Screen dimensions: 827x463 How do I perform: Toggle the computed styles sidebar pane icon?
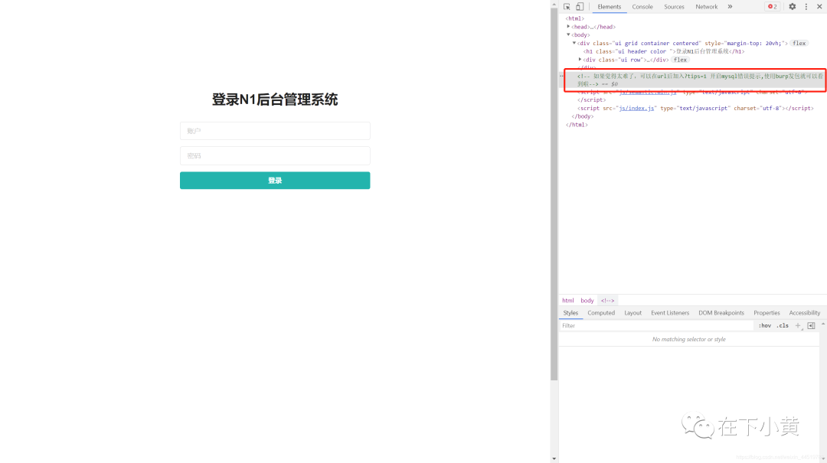[x=811, y=326]
